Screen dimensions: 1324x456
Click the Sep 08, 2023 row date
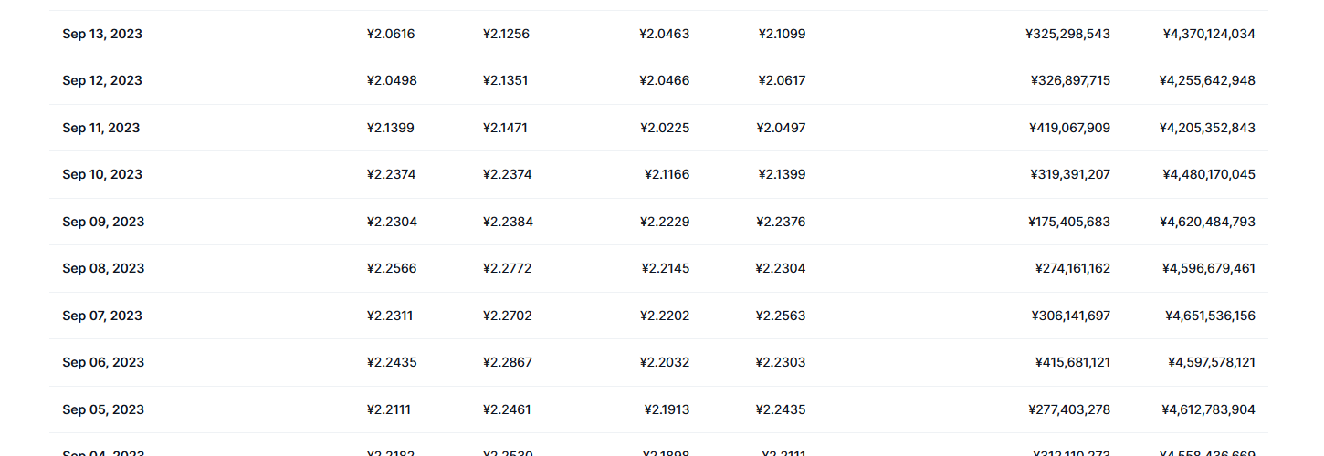(x=103, y=268)
